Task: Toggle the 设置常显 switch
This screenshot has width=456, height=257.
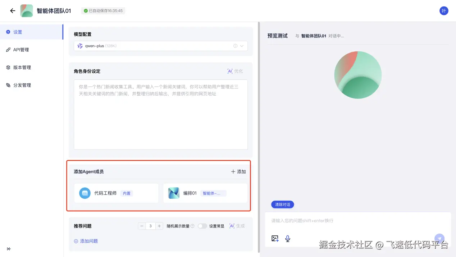Action: pyautogui.click(x=202, y=226)
